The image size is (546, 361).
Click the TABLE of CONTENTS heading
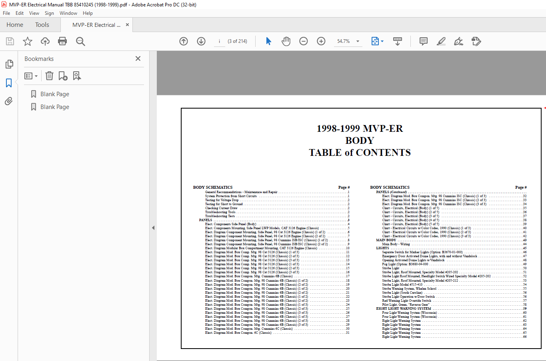point(360,153)
